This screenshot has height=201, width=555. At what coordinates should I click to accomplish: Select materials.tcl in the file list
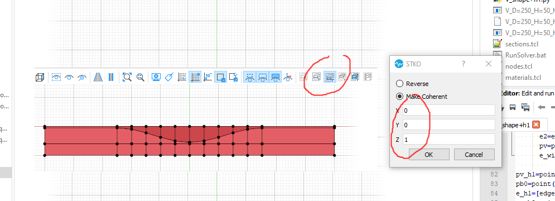523,77
